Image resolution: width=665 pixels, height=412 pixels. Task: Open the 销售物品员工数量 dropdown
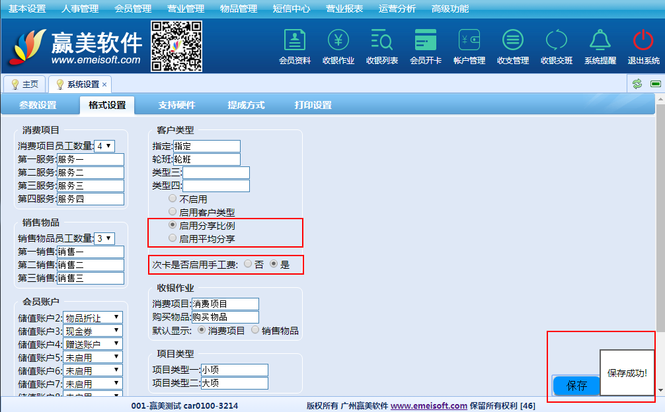[x=104, y=238]
